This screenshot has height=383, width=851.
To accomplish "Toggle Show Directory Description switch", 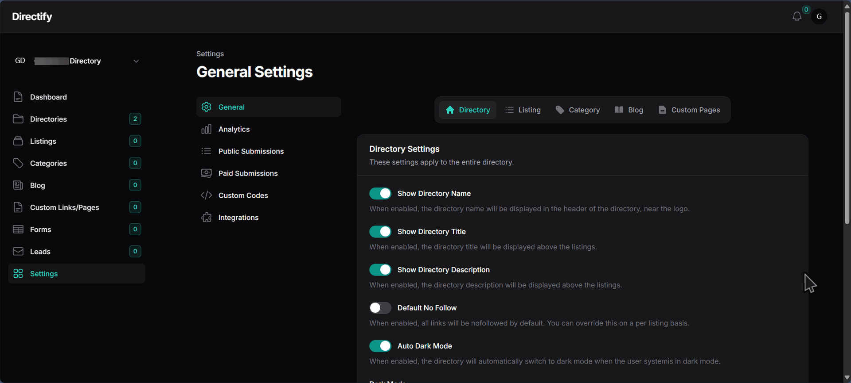I will (x=380, y=270).
